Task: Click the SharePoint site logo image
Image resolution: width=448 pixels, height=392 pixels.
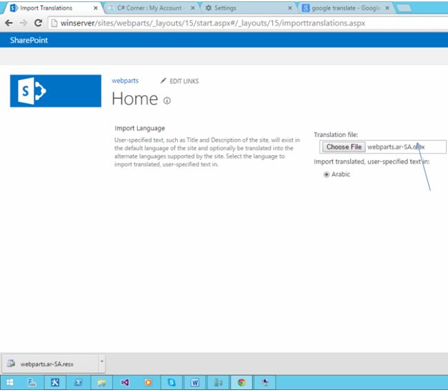Action: tap(55, 91)
